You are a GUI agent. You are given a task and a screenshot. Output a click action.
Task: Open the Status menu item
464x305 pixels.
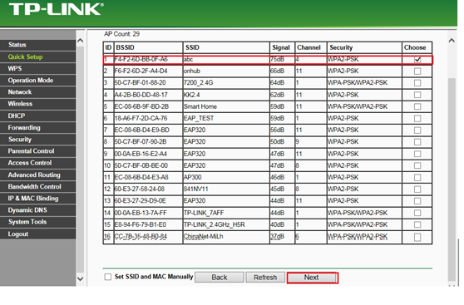click(x=38, y=45)
